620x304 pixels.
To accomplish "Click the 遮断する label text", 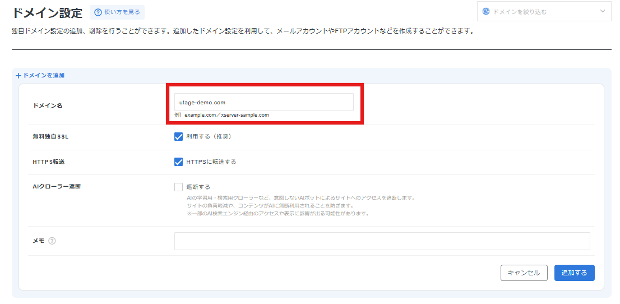I will click(x=198, y=187).
